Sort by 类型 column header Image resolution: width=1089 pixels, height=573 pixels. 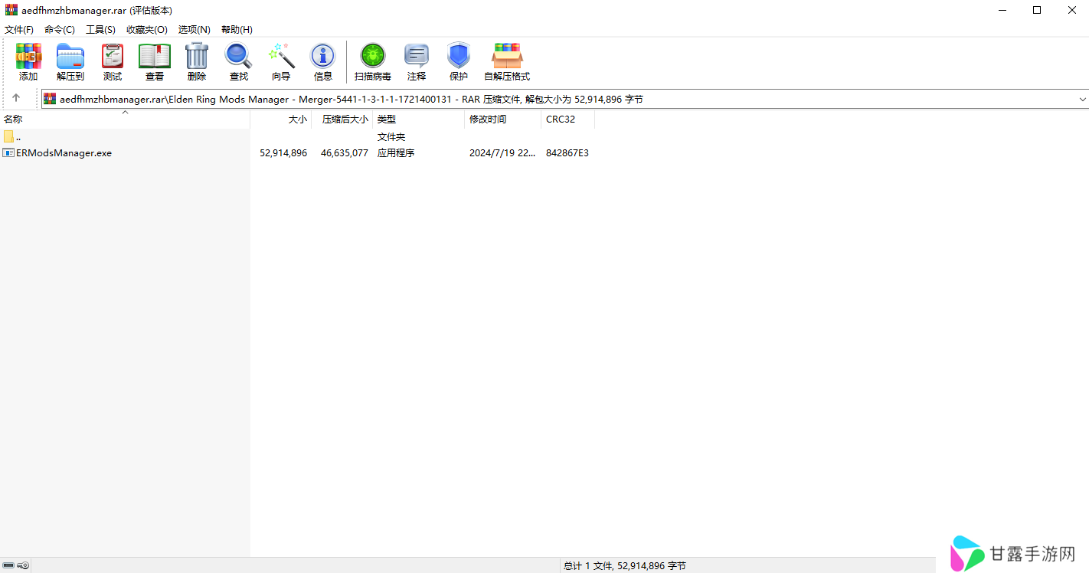click(419, 119)
